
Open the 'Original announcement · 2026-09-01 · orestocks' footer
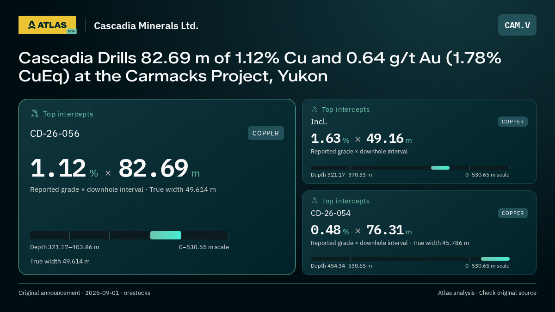point(84,293)
